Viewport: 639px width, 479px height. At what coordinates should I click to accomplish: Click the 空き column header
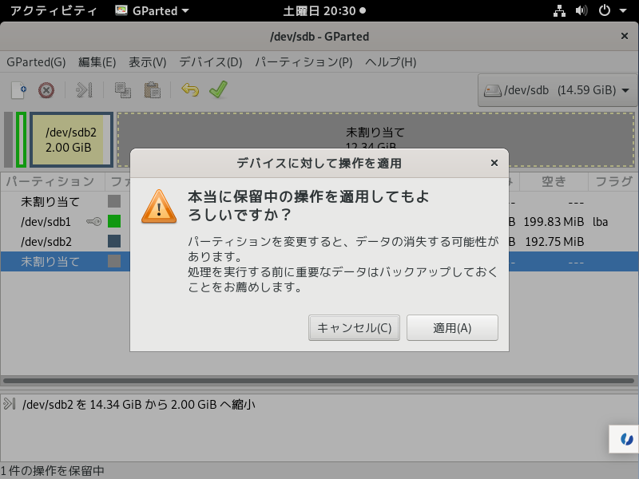(x=554, y=182)
